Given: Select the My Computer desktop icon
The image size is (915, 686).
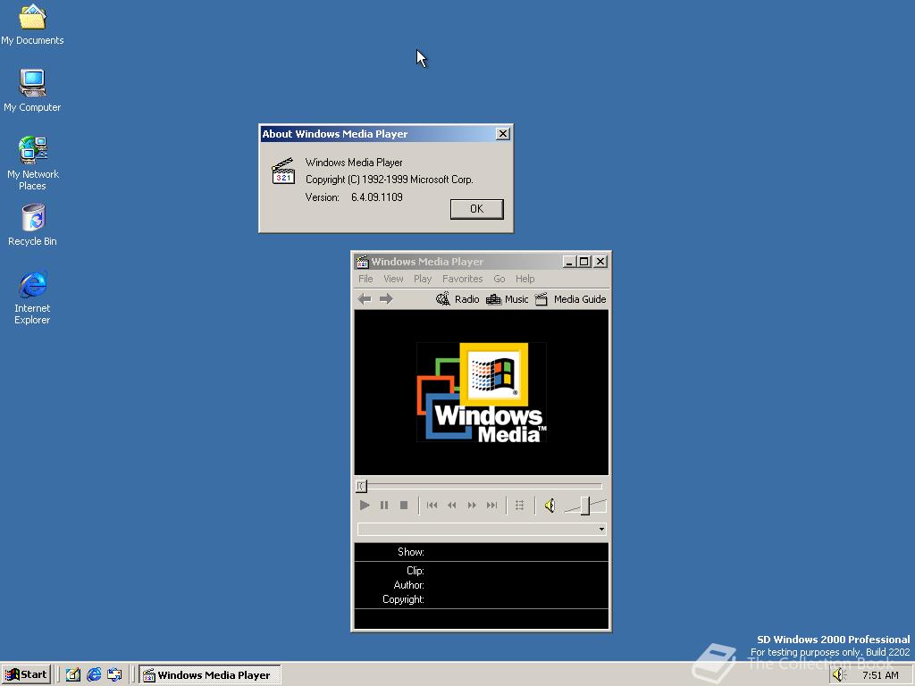Looking at the screenshot, I should [32, 90].
